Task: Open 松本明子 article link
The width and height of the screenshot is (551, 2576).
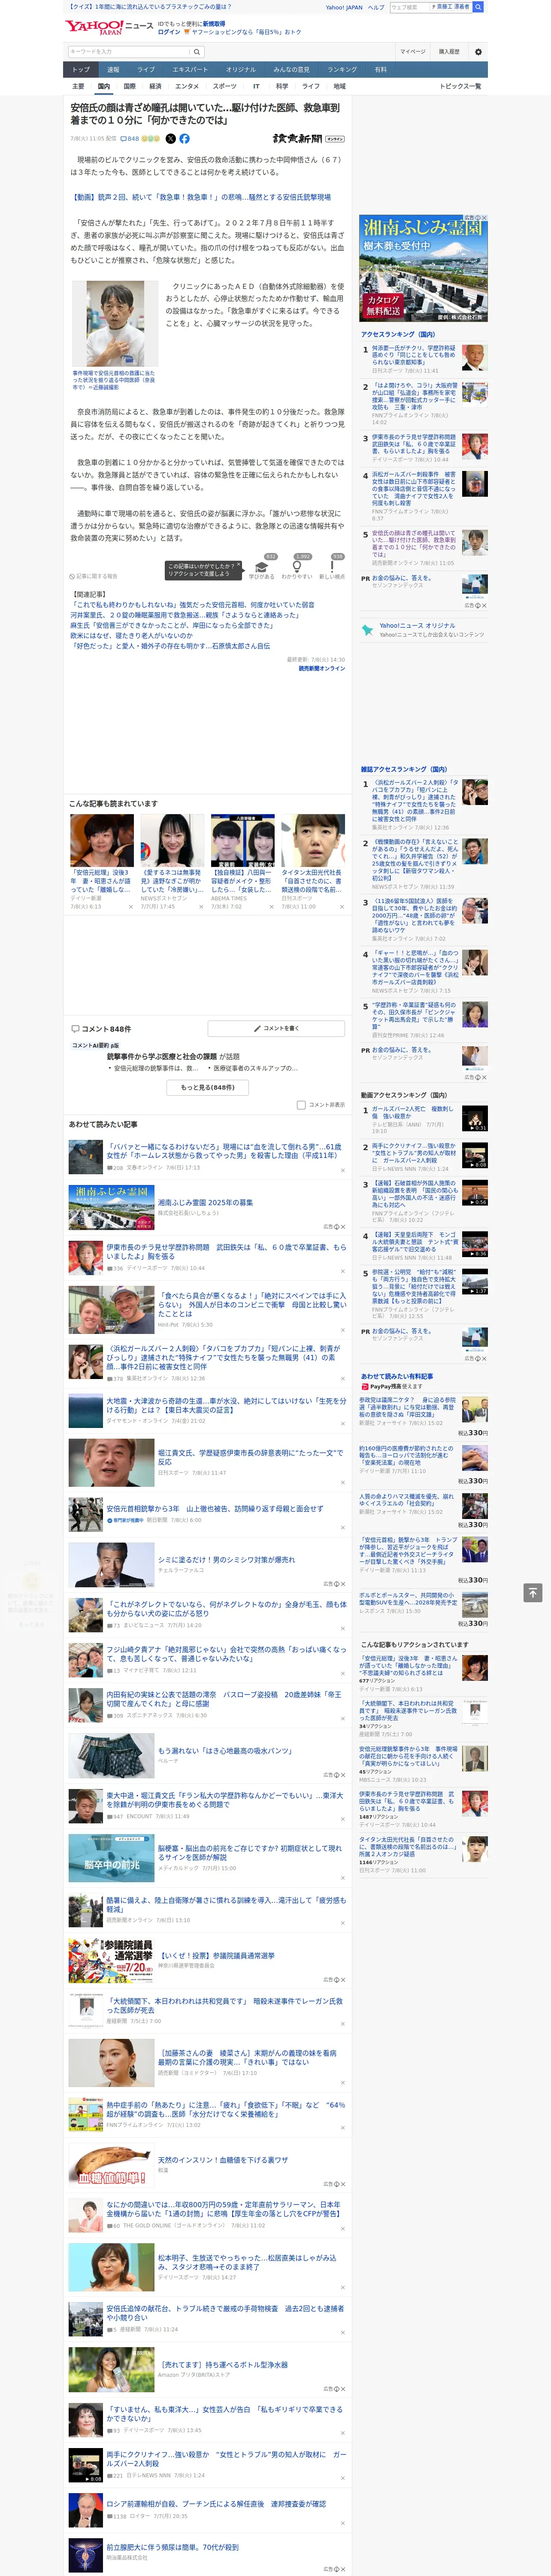Action: 247,2262
